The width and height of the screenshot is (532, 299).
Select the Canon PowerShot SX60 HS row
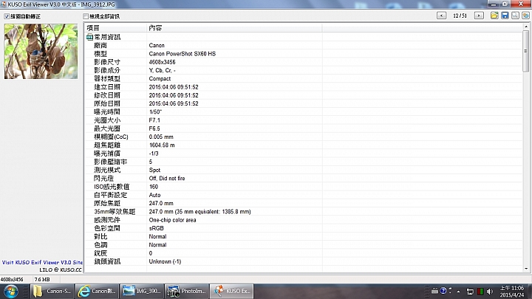point(304,54)
